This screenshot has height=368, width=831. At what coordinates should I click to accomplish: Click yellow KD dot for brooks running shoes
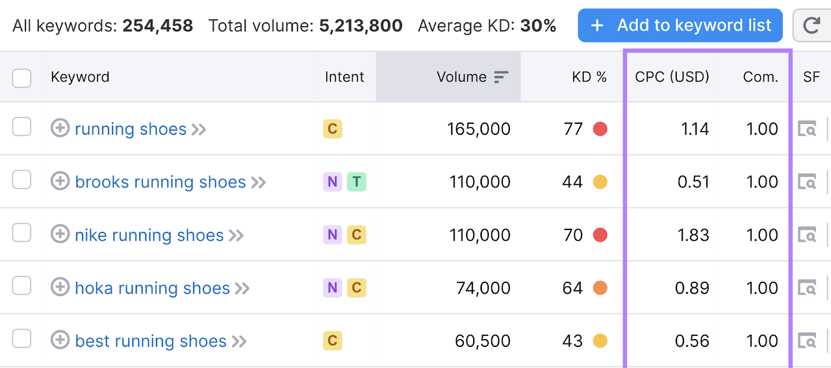click(600, 182)
